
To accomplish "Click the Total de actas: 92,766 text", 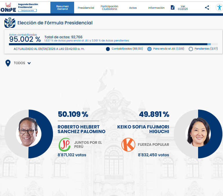I will coord(63,37).
